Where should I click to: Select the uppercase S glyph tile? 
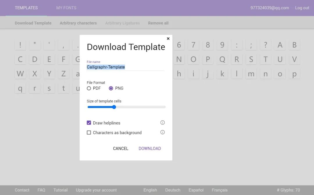(x=251, y=59)
